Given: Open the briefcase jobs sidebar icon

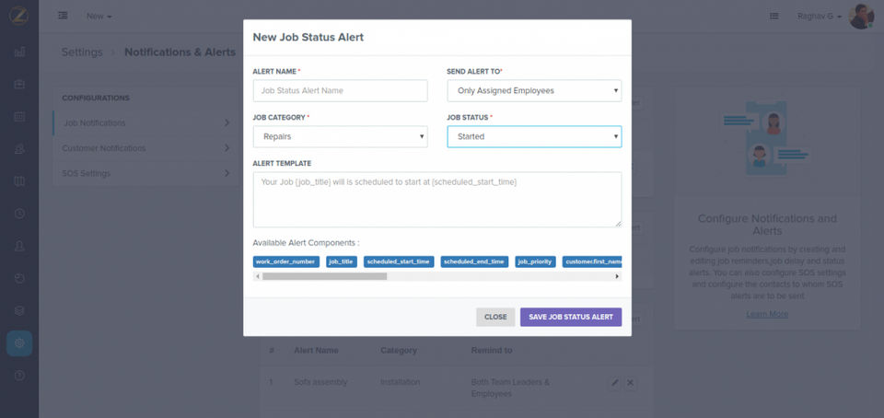Looking at the screenshot, I should (19, 84).
